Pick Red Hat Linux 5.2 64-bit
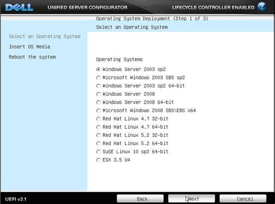This screenshot has width=275, height=204. coord(98,143)
